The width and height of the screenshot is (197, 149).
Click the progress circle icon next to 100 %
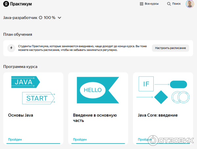(40, 18)
